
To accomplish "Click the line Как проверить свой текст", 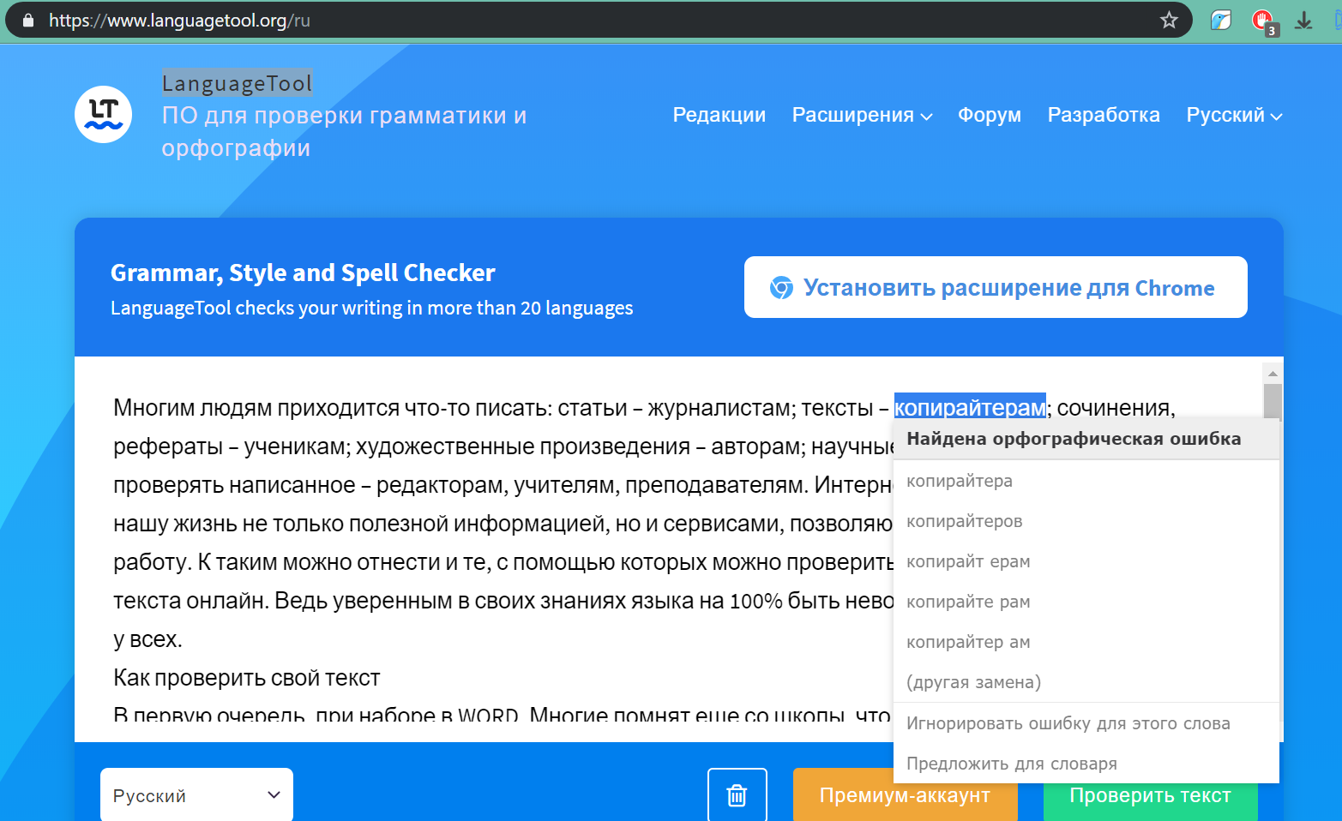I will (x=246, y=678).
